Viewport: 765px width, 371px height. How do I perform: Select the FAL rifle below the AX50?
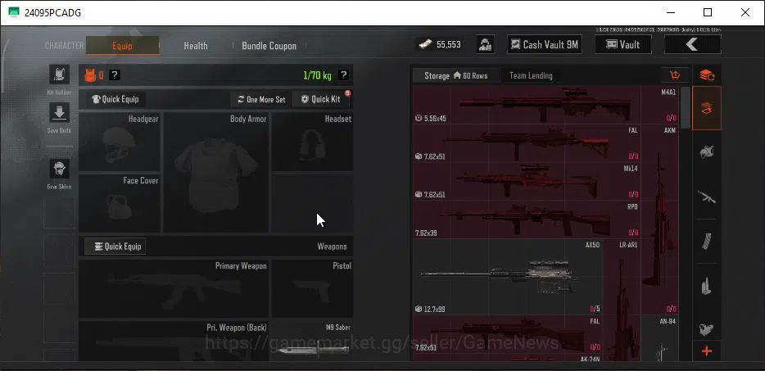click(507, 334)
